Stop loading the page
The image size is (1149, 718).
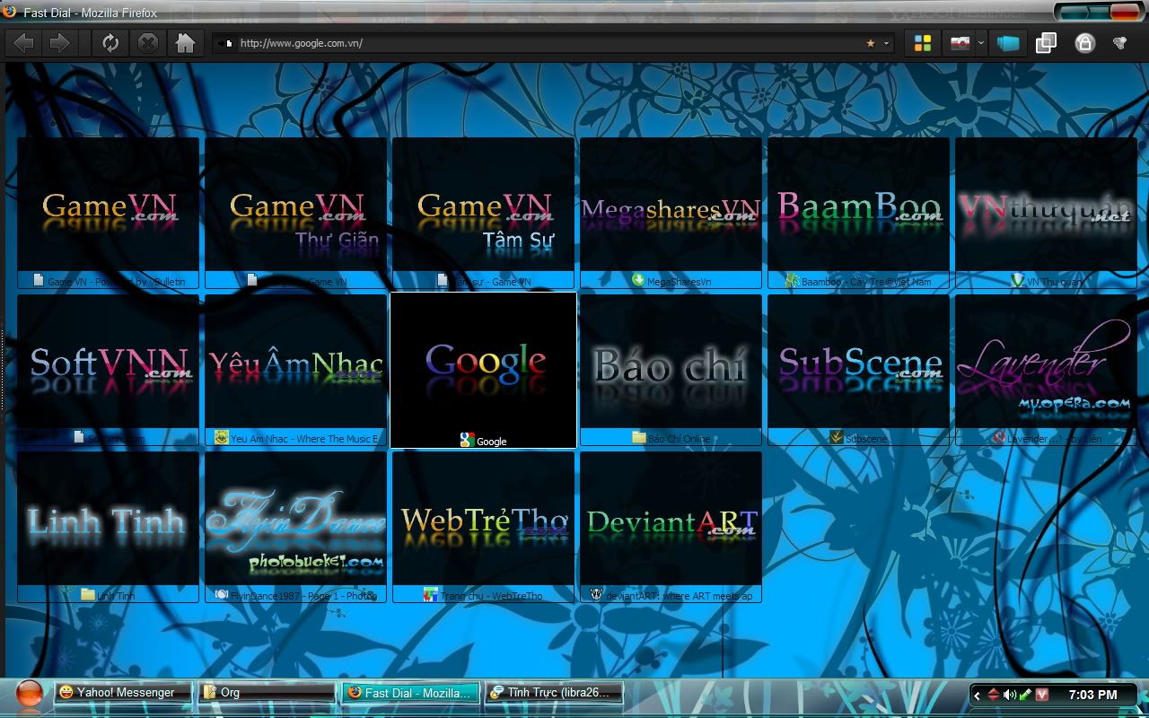tap(148, 43)
